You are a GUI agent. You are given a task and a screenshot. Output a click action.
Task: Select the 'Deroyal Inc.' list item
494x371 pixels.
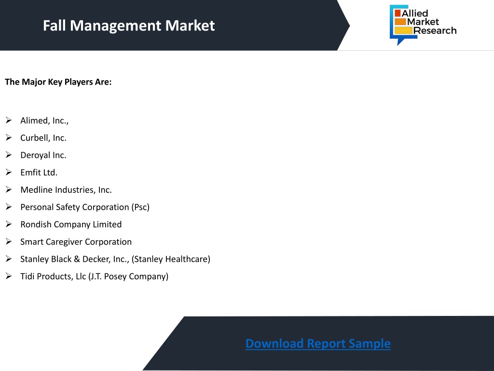(43, 155)
